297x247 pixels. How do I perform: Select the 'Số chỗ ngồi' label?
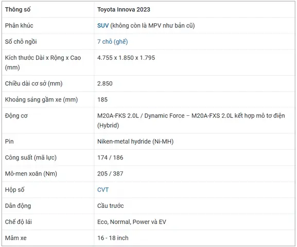21,42
